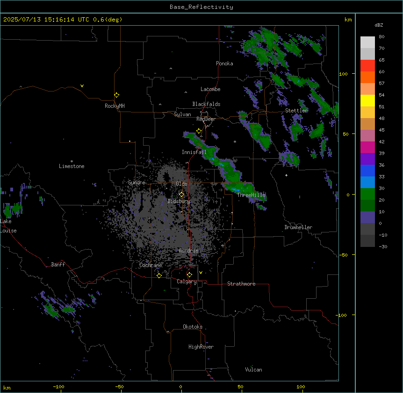Screen dimensions: 403x393
Task: Click the HighRiver label
Action: 201,347
